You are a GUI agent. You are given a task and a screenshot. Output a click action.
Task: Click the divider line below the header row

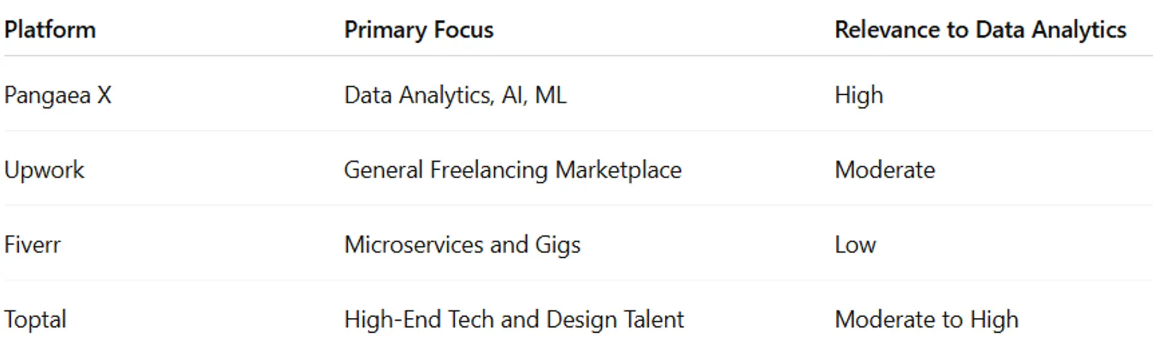[576, 56]
